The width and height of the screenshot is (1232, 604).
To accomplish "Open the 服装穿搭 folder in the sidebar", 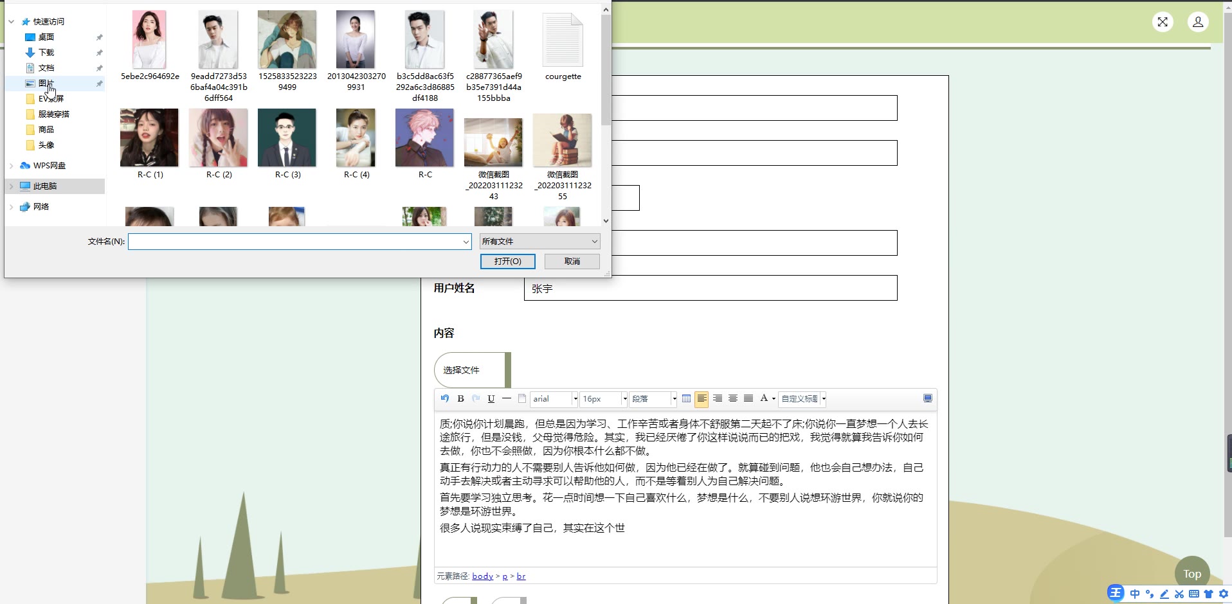I will tap(53, 114).
